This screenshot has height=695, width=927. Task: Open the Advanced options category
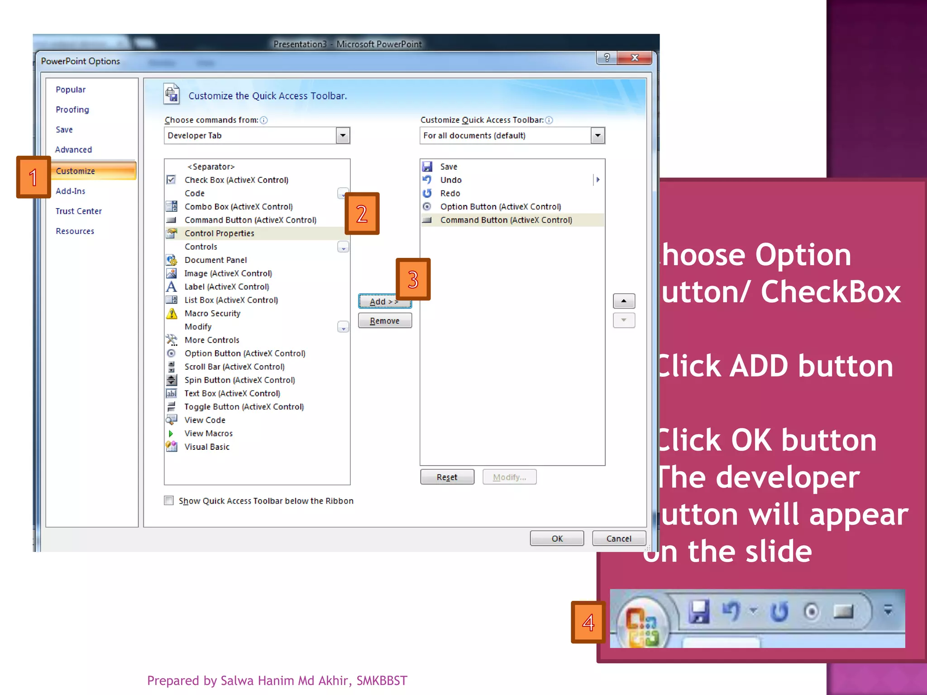[73, 149]
